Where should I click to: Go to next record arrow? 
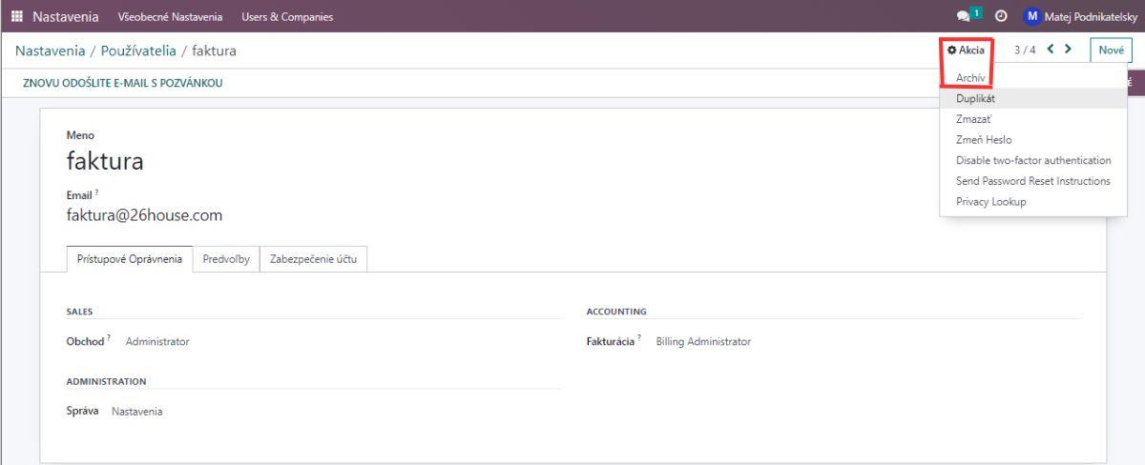[1068, 50]
